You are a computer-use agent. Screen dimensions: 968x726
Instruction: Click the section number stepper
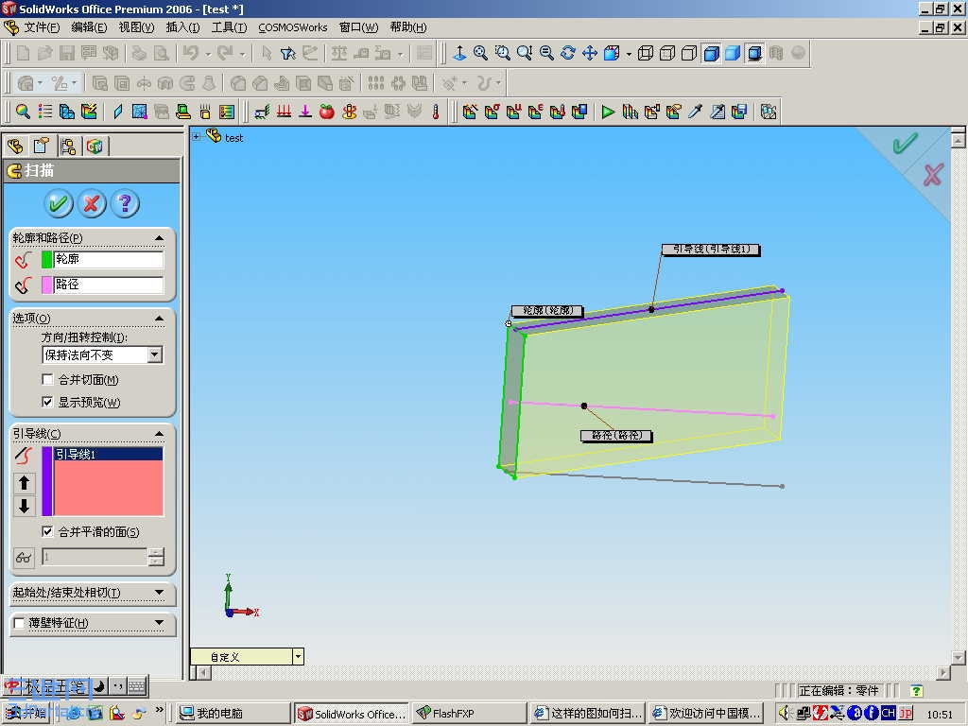pyautogui.click(x=156, y=557)
